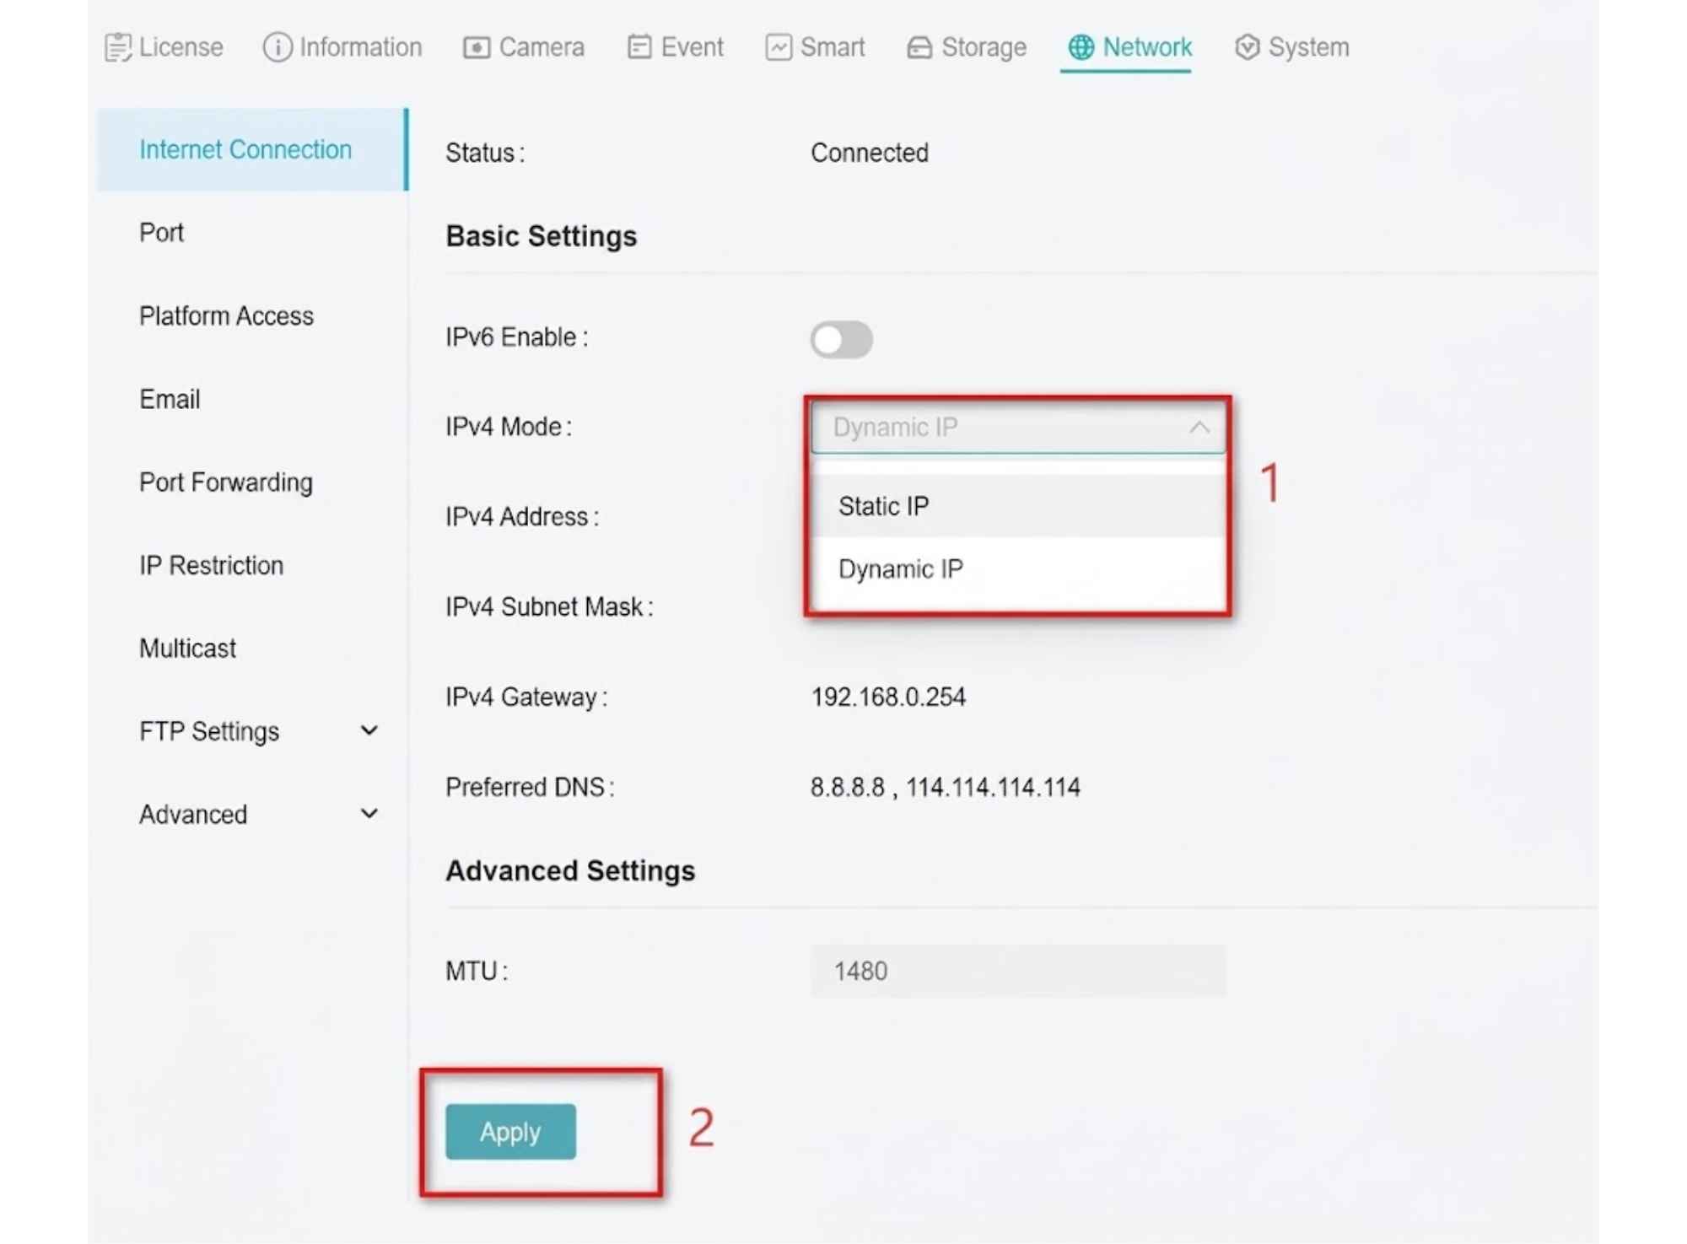Expand the Advanced sidebar chevron

pos(369,814)
